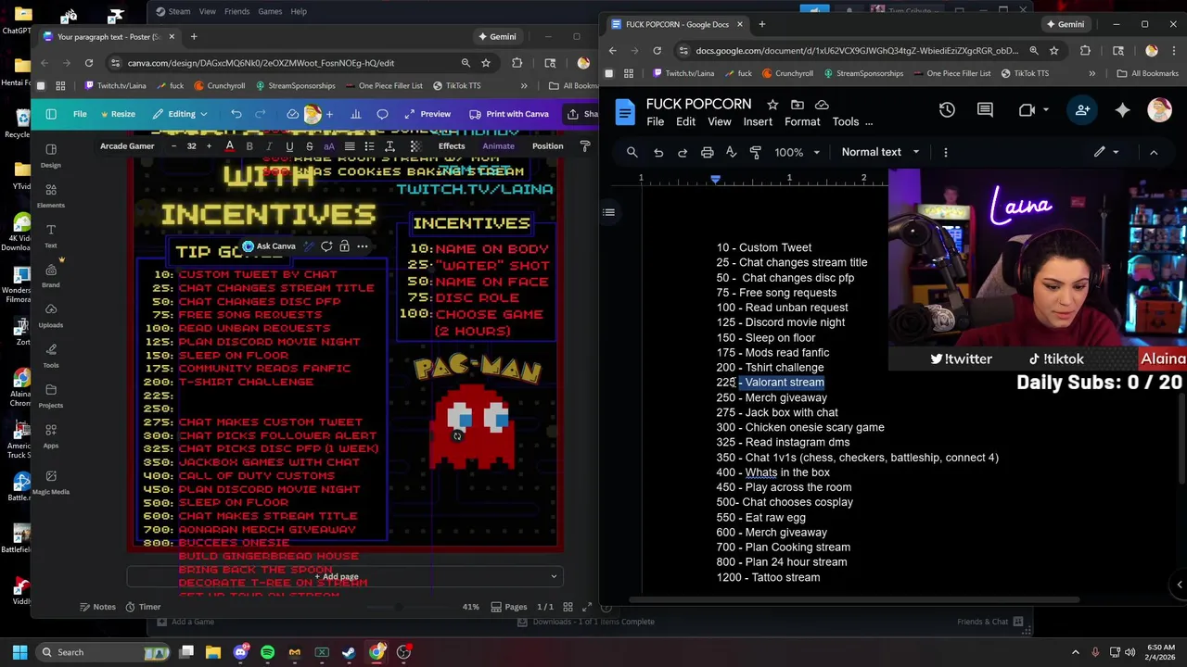1187x667 pixels.
Task: Open the Apps panel in Canva sidebar
Action: click(50, 435)
